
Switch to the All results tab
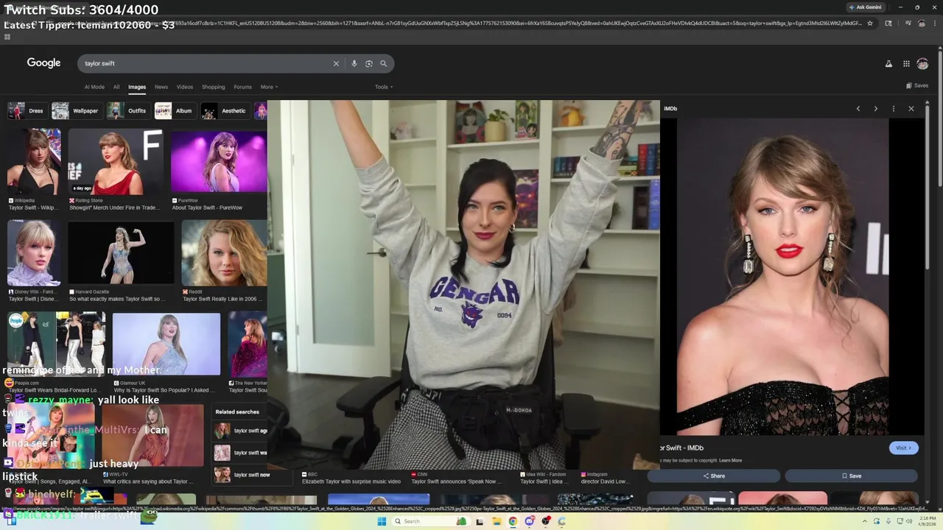[116, 87]
